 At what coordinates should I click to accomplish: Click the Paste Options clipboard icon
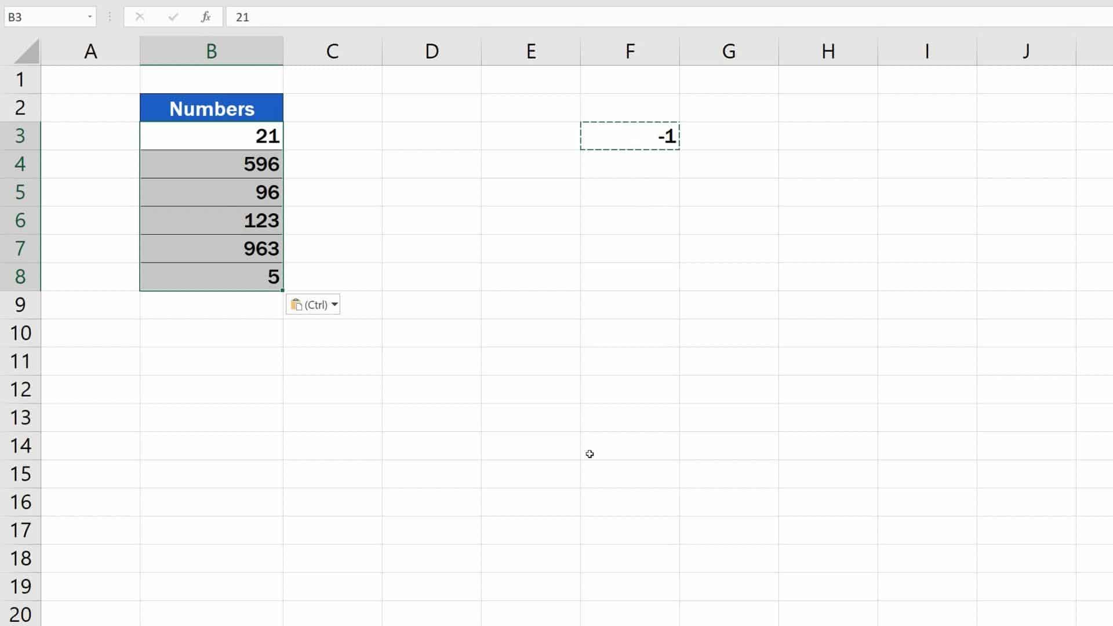[x=297, y=304]
